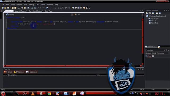This screenshot has height=96, width=170.
Task: Click the Start orb on the taskbar
Action: click(3, 94)
